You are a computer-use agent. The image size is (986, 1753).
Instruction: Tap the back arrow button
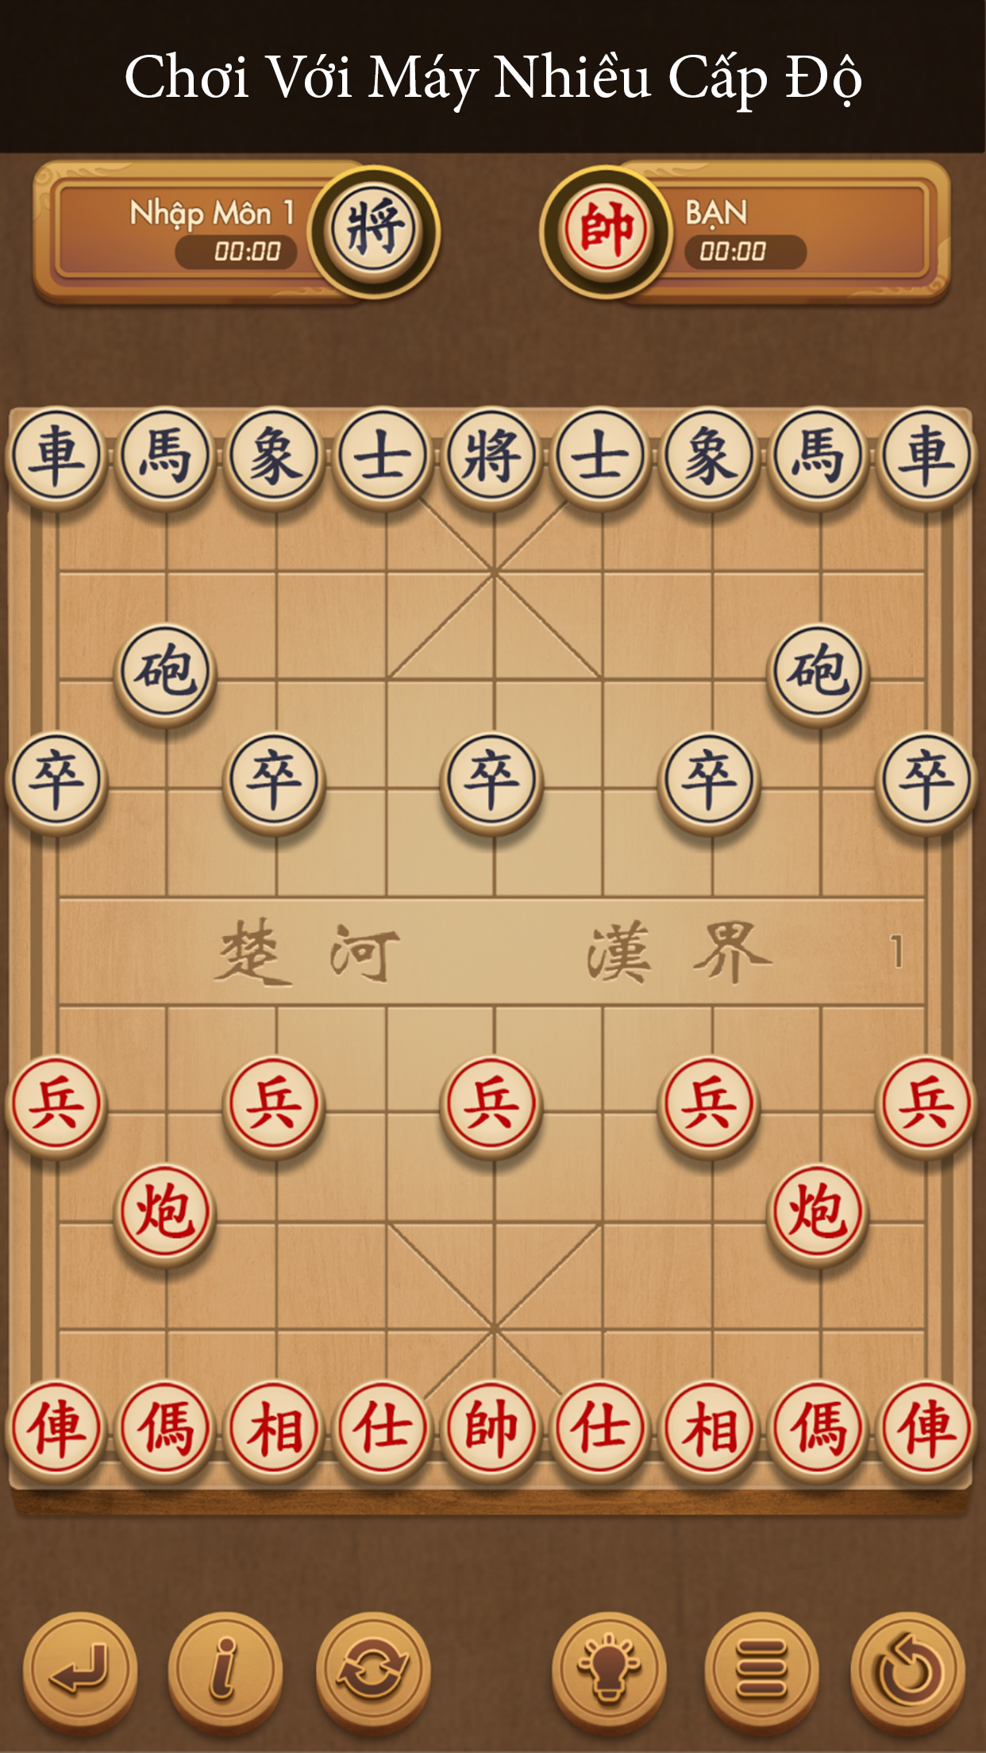coord(79,1671)
